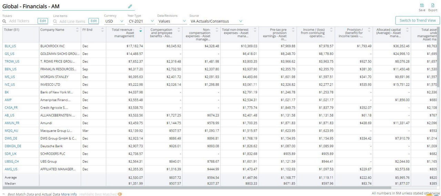Sort by the Pre-tax pre provision earnings column

pos(293,30)
